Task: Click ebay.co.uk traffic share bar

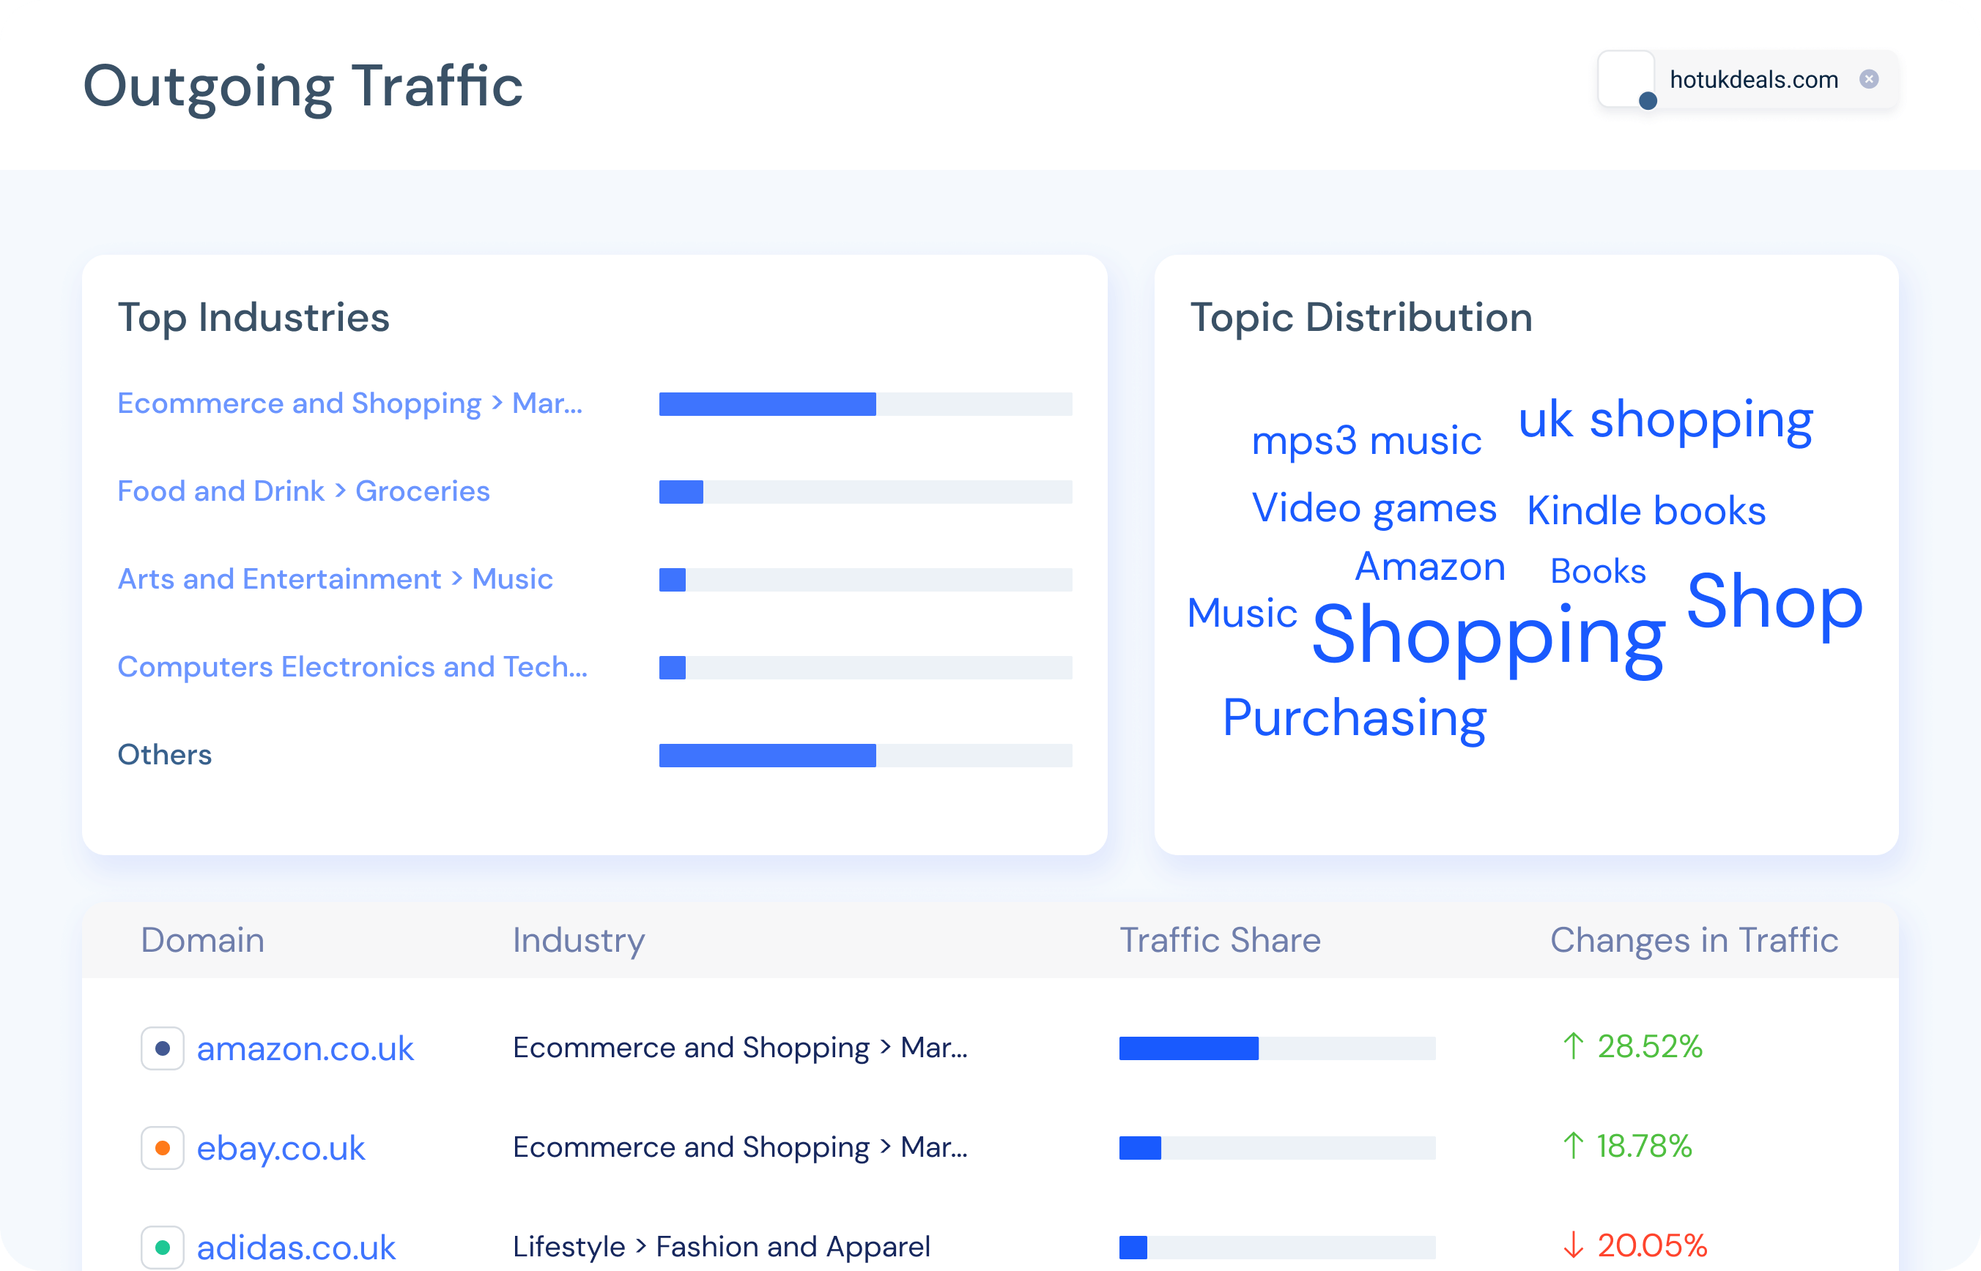Action: pos(1278,1148)
